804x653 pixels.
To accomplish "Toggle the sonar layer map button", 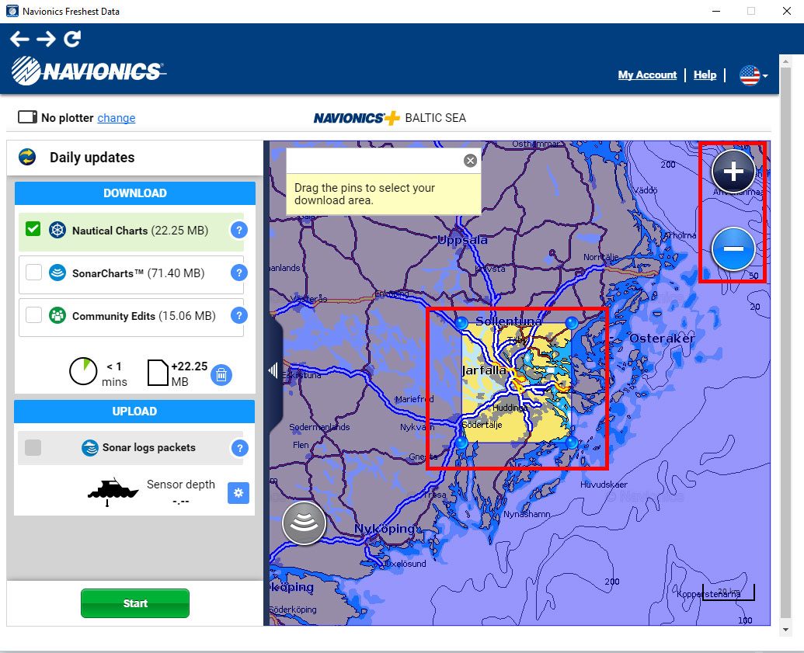I will click(304, 523).
